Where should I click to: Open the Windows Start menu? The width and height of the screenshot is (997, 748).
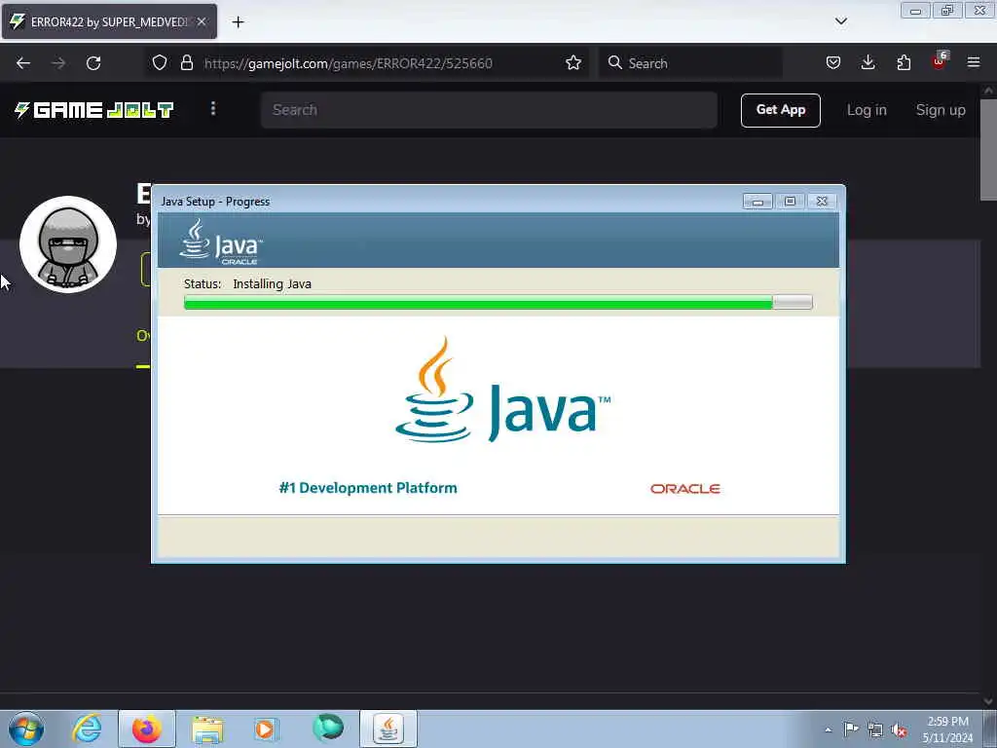pyautogui.click(x=26, y=729)
